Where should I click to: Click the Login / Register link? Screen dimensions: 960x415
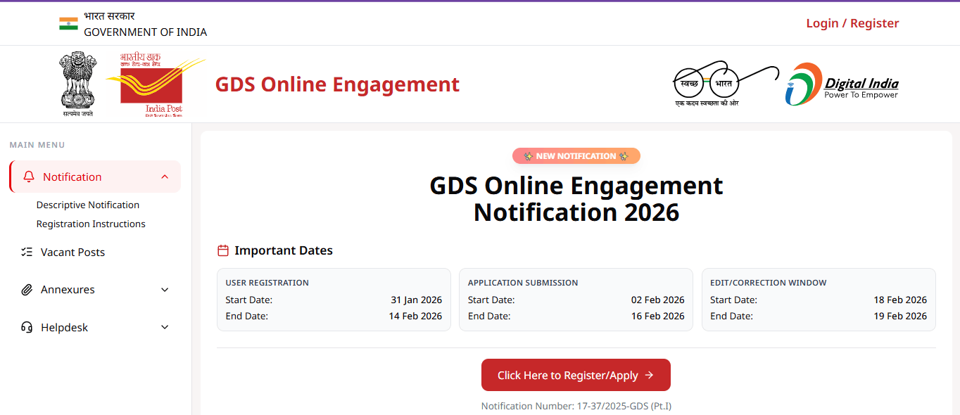coord(852,23)
